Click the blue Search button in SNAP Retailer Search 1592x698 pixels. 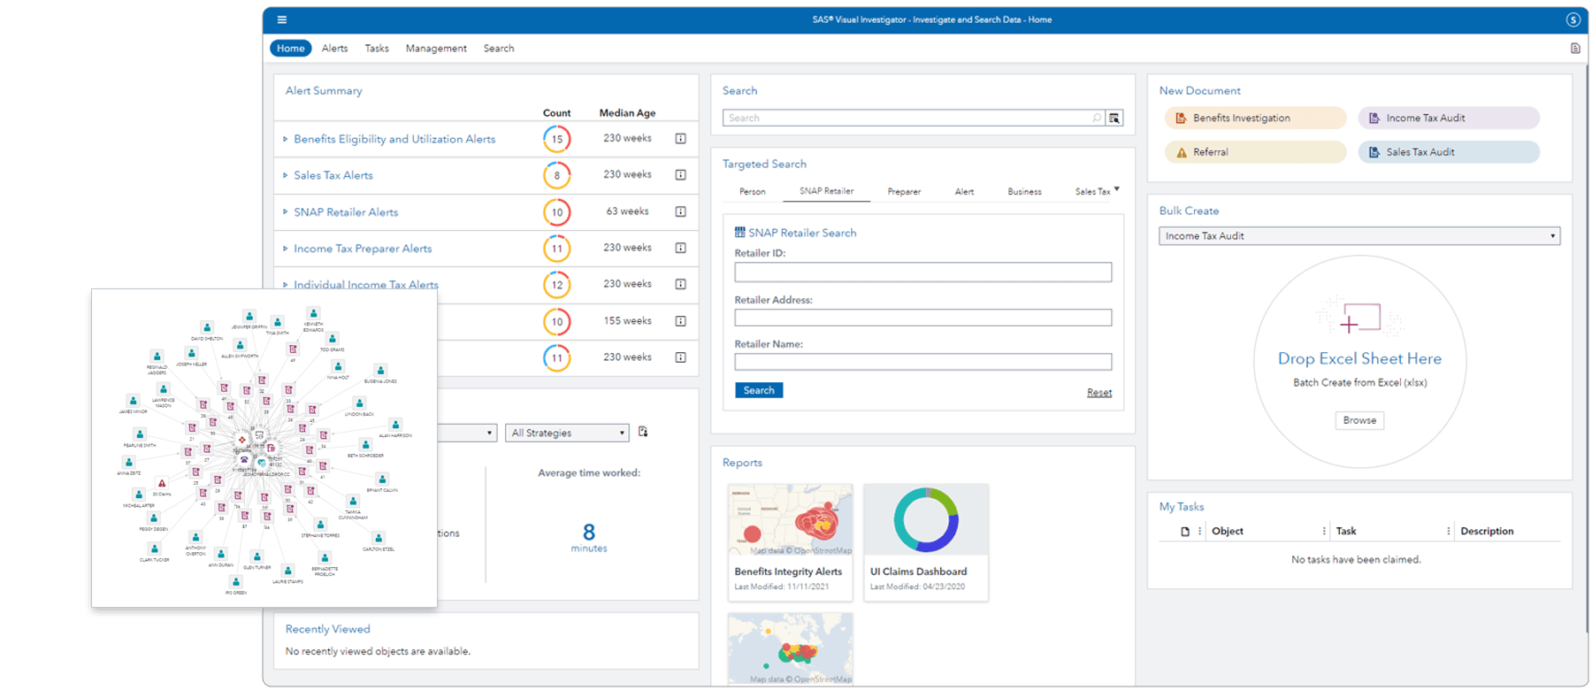[x=759, y=390]
